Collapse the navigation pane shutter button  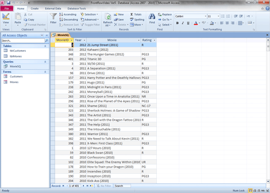pyautogui.click(x=47, y=35)
